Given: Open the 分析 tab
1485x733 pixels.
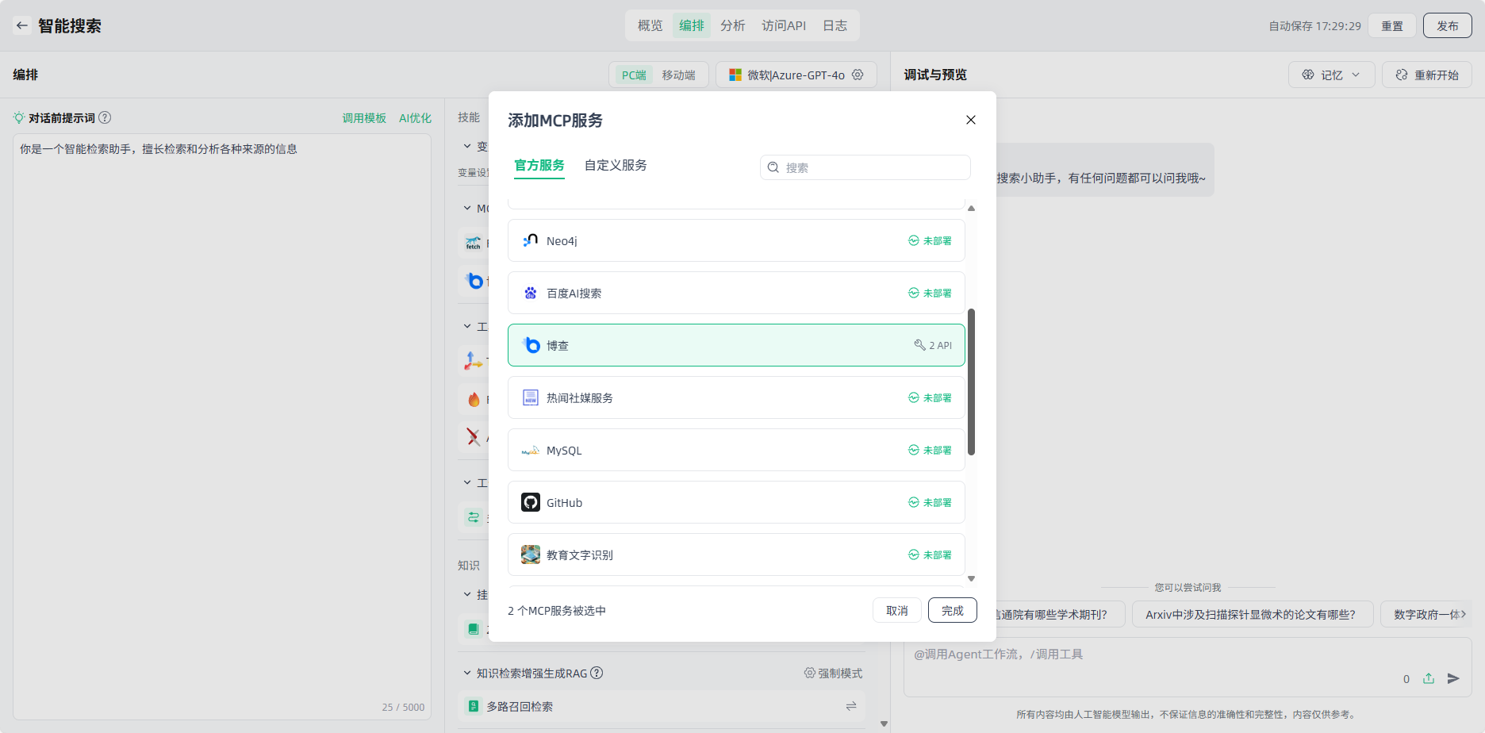Looking at the screenshot, I should (x=733, y=25).
